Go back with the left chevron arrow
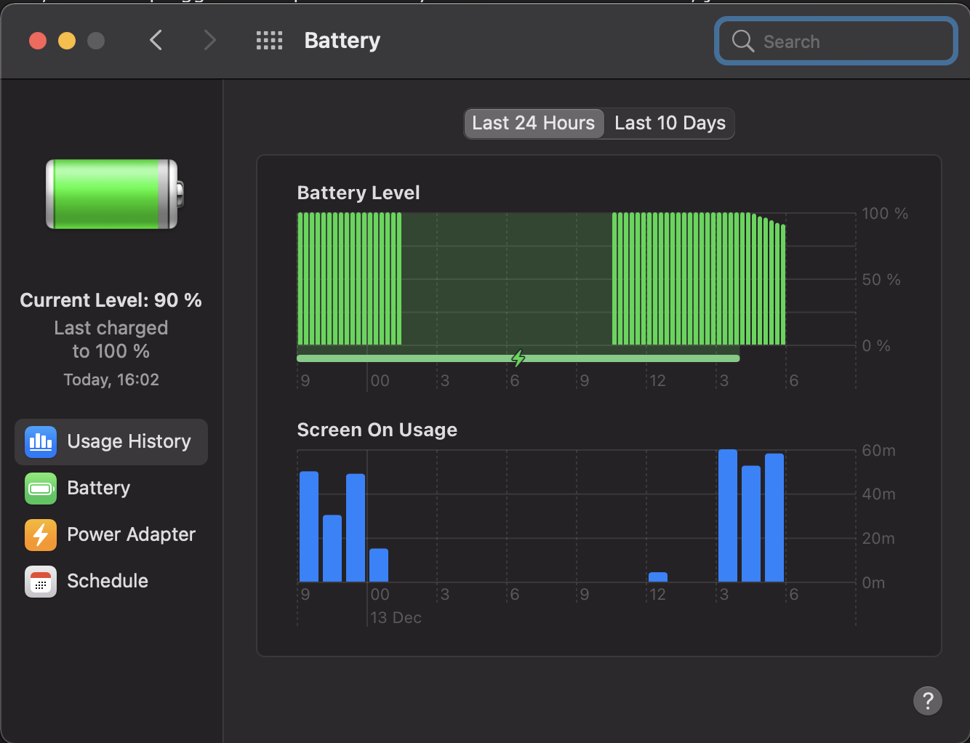 click(156, 41)
